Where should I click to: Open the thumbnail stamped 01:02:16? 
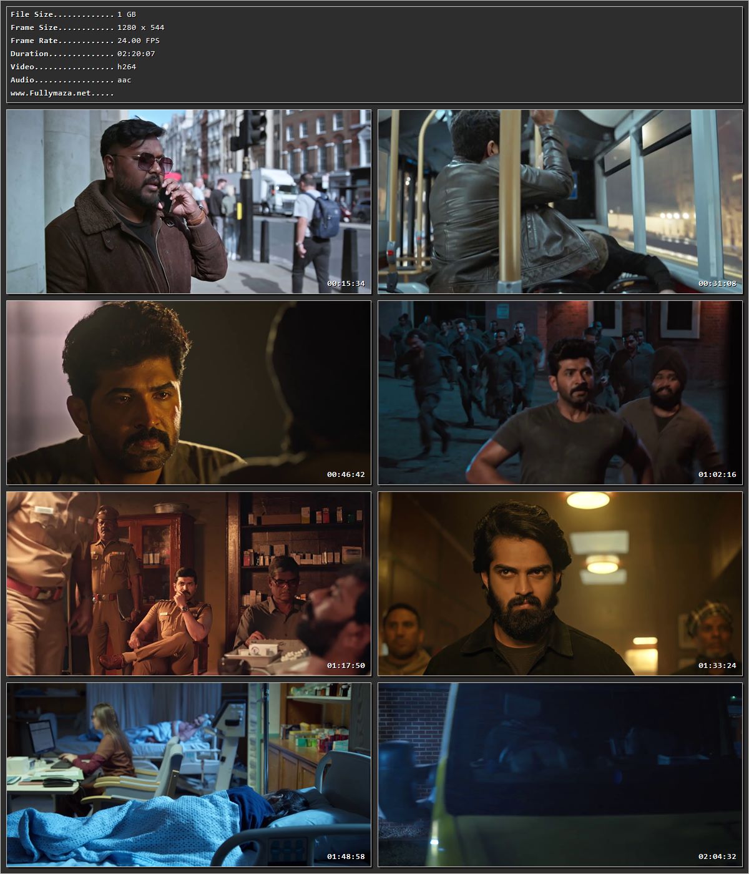560,393
